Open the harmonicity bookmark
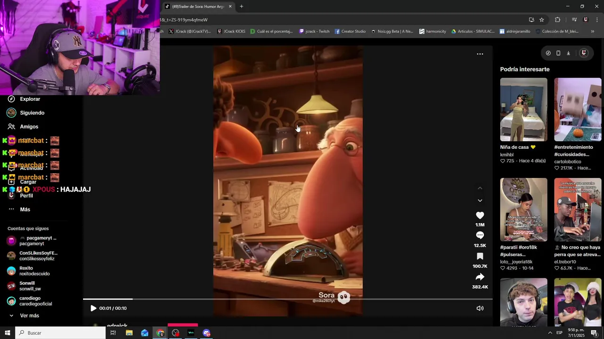 [x=433, y=32]
